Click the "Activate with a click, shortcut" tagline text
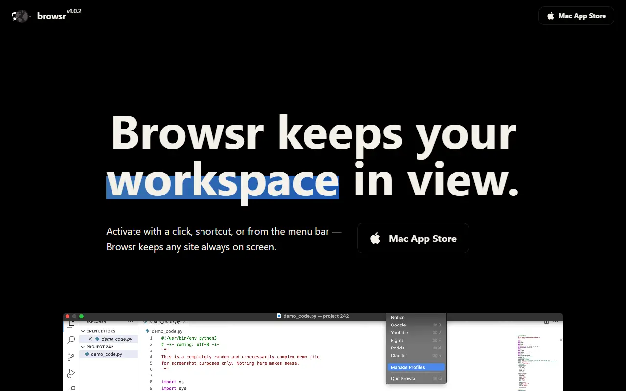This screenshot has height=391, width=626. pos(224,239)
